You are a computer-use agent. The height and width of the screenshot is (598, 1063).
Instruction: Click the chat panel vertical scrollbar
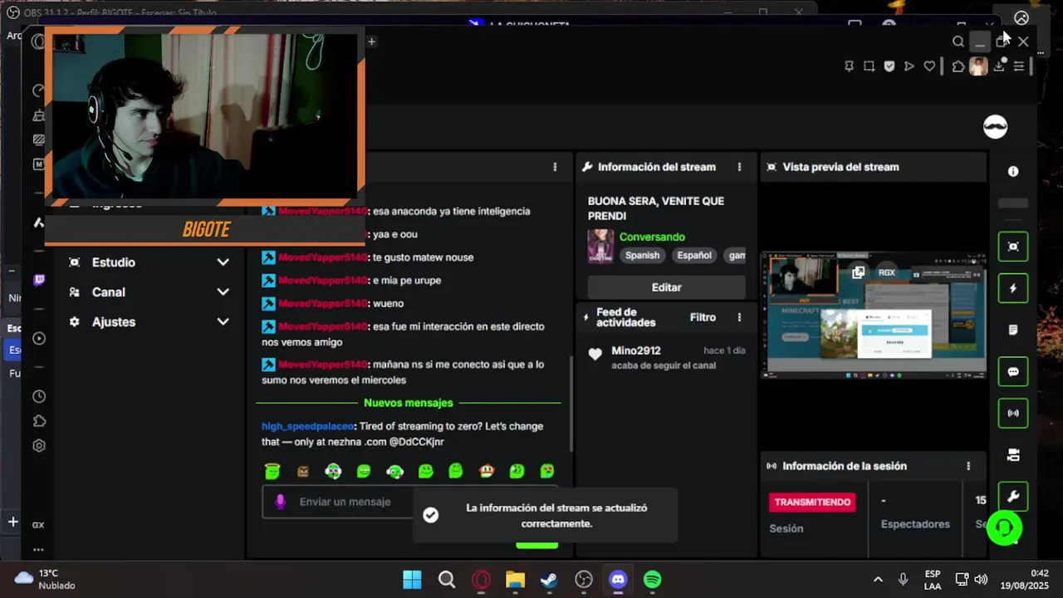pos(571,404)
